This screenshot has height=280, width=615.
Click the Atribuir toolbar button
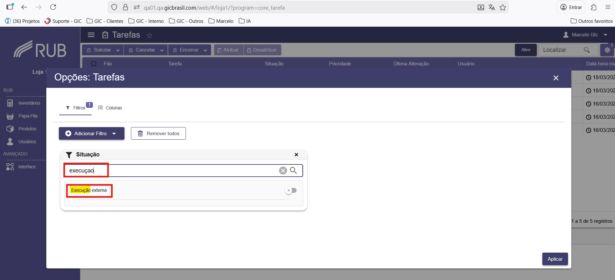(x=229, y=50)
